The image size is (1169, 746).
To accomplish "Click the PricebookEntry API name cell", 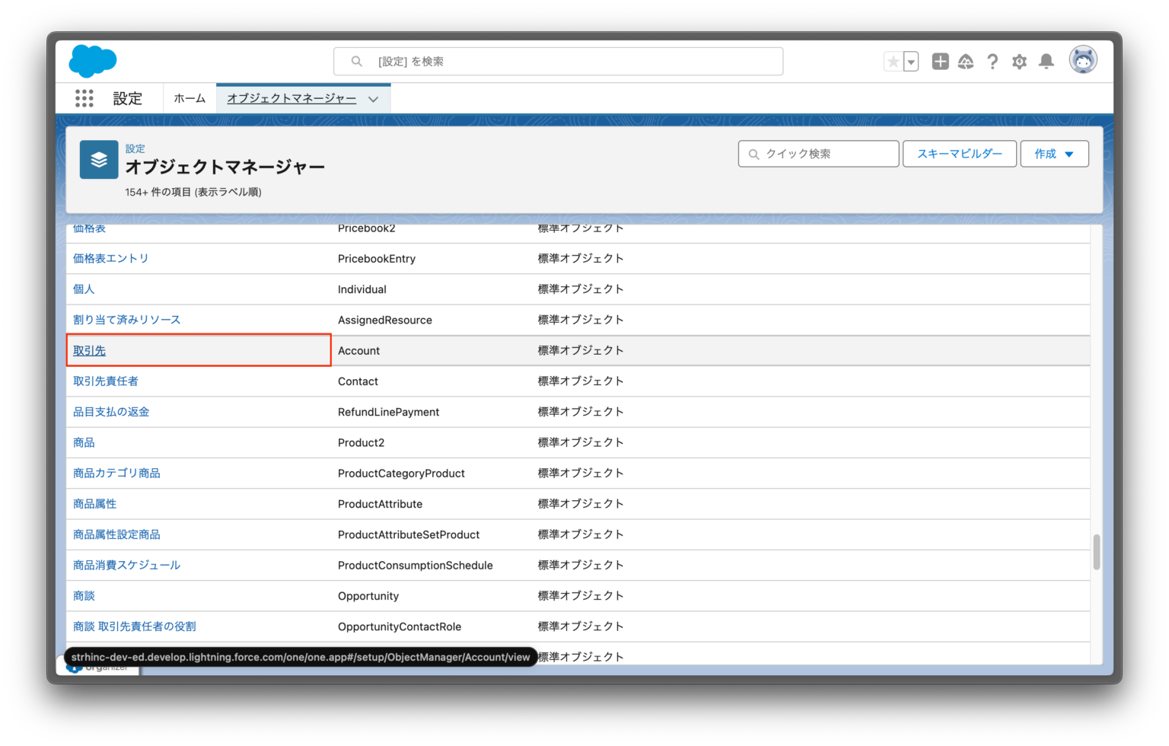I will [377, 259].
